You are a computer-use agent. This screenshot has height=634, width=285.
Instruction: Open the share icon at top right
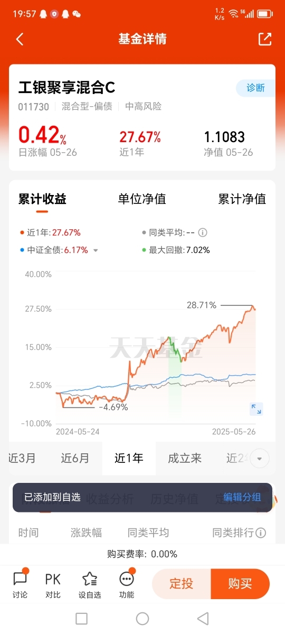264,39
